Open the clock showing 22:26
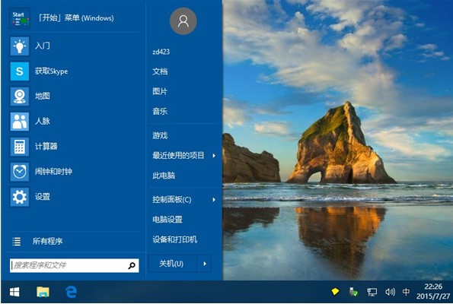This screenshot has width=453, height=304. pyautogui.click(x=433, y=291)
